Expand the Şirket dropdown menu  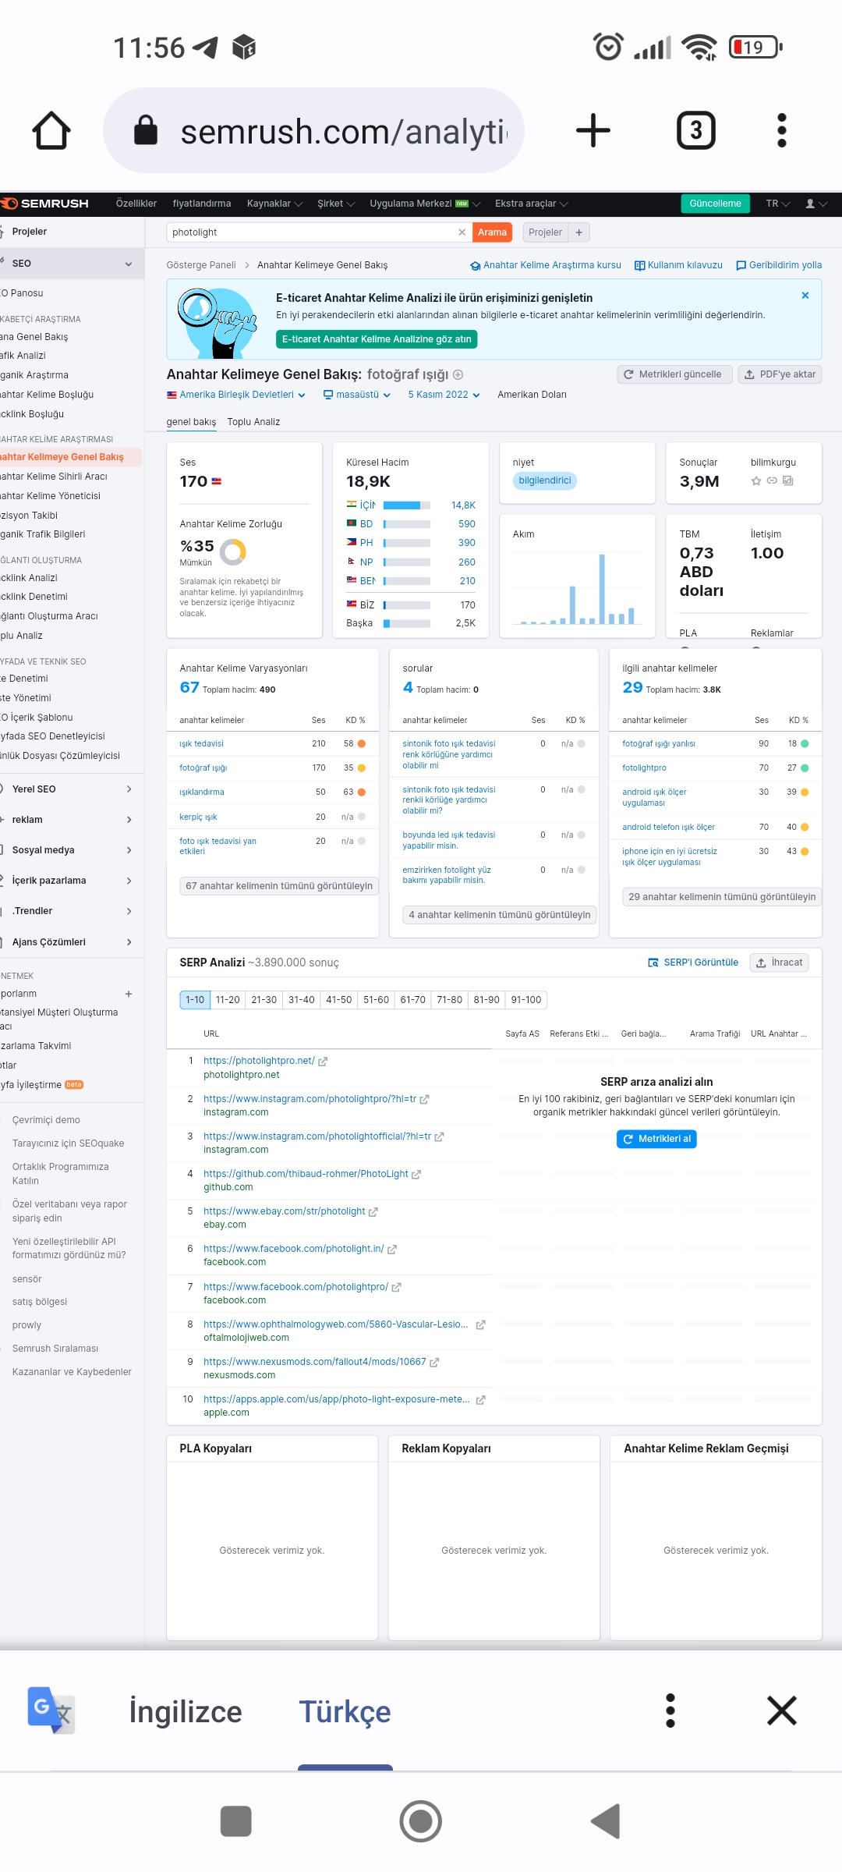[336, 204]
